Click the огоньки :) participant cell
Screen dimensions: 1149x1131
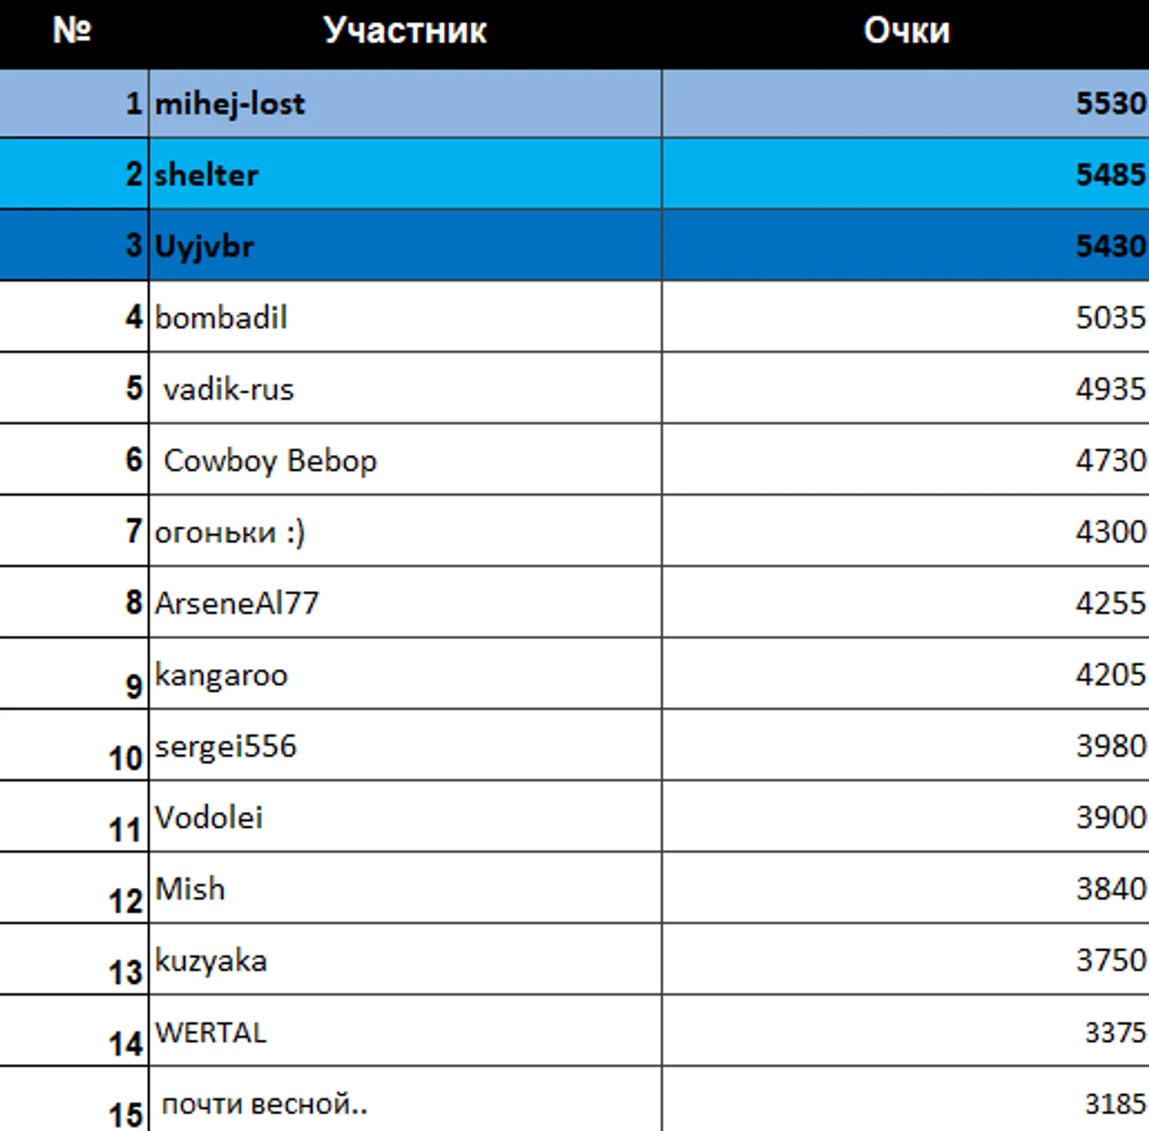tap(230, 532)
